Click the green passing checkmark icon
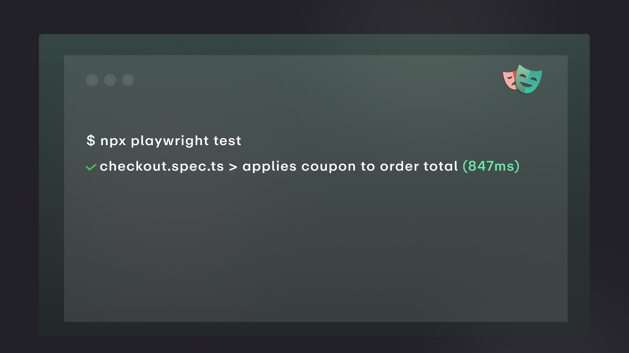This screenshot has width=629, height=353. coord(91,167)
